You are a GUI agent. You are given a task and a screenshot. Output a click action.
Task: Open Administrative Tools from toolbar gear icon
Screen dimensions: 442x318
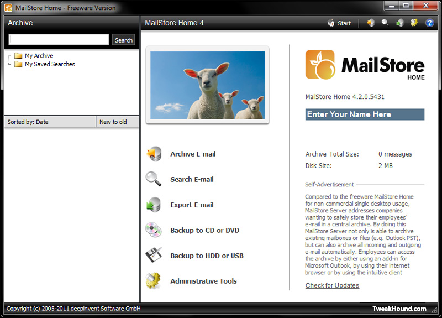pyautogui.click(x=414, y=23)
